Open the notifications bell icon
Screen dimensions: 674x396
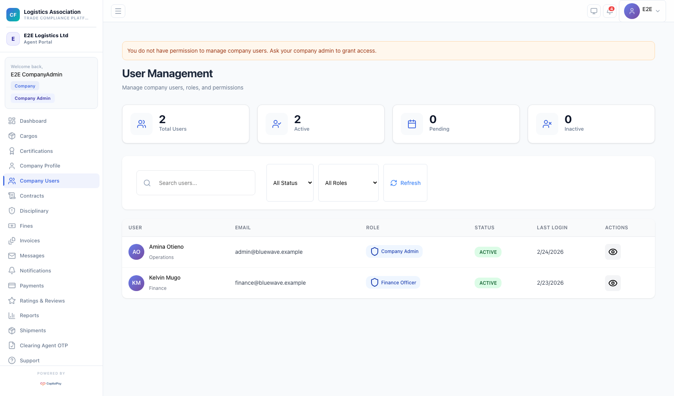609,11
